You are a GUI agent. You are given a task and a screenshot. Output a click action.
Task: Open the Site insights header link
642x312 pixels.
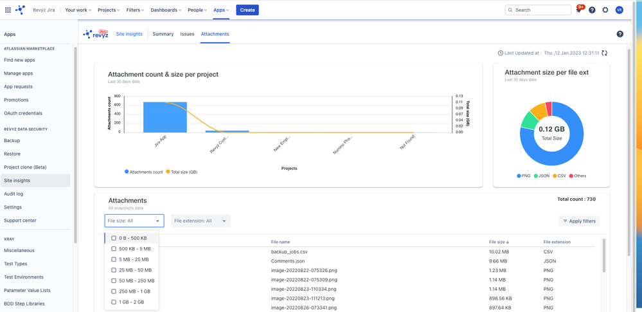click(129, 34)
